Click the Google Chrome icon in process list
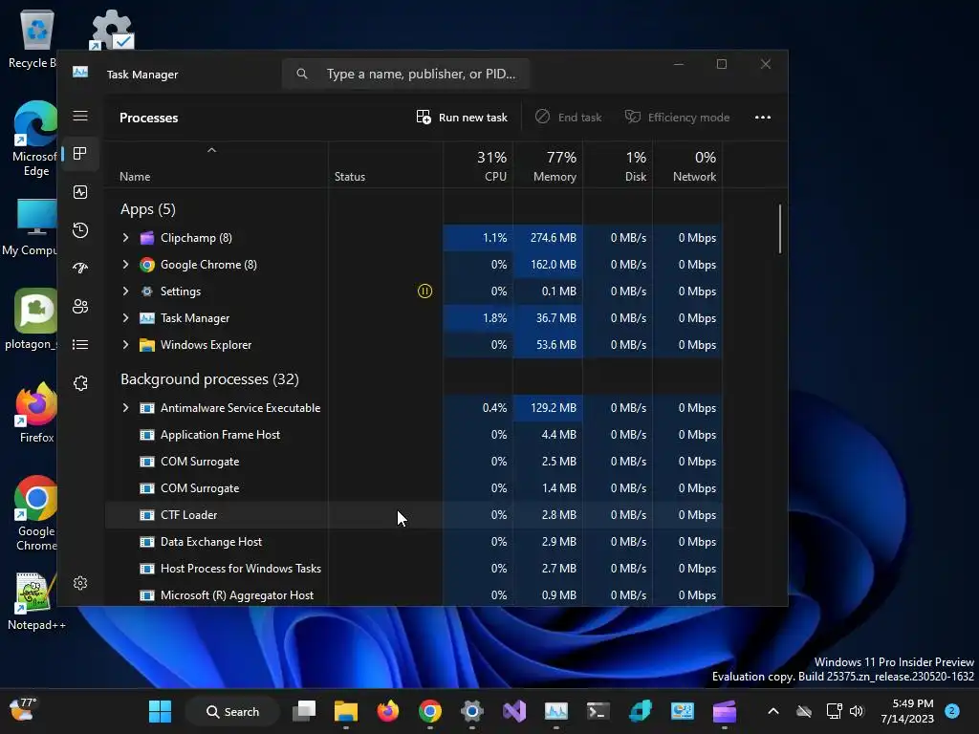Screen dimensions: 979x734 pyautogui.click(x=146, y=265)
